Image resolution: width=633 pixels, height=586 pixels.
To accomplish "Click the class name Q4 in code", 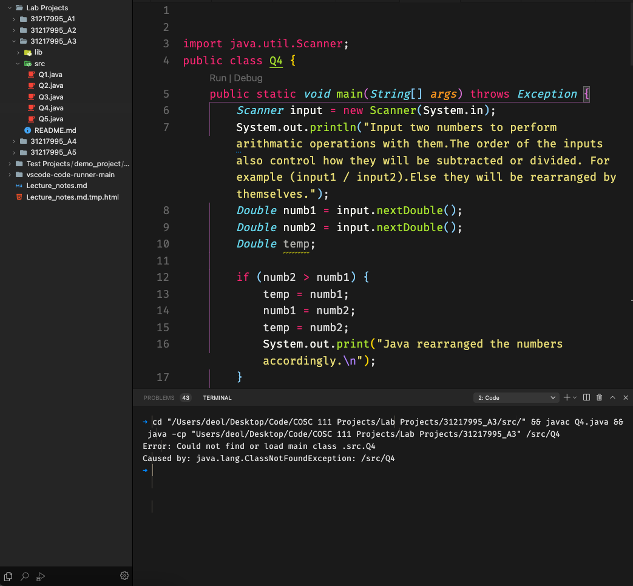I will click(276, 61).
